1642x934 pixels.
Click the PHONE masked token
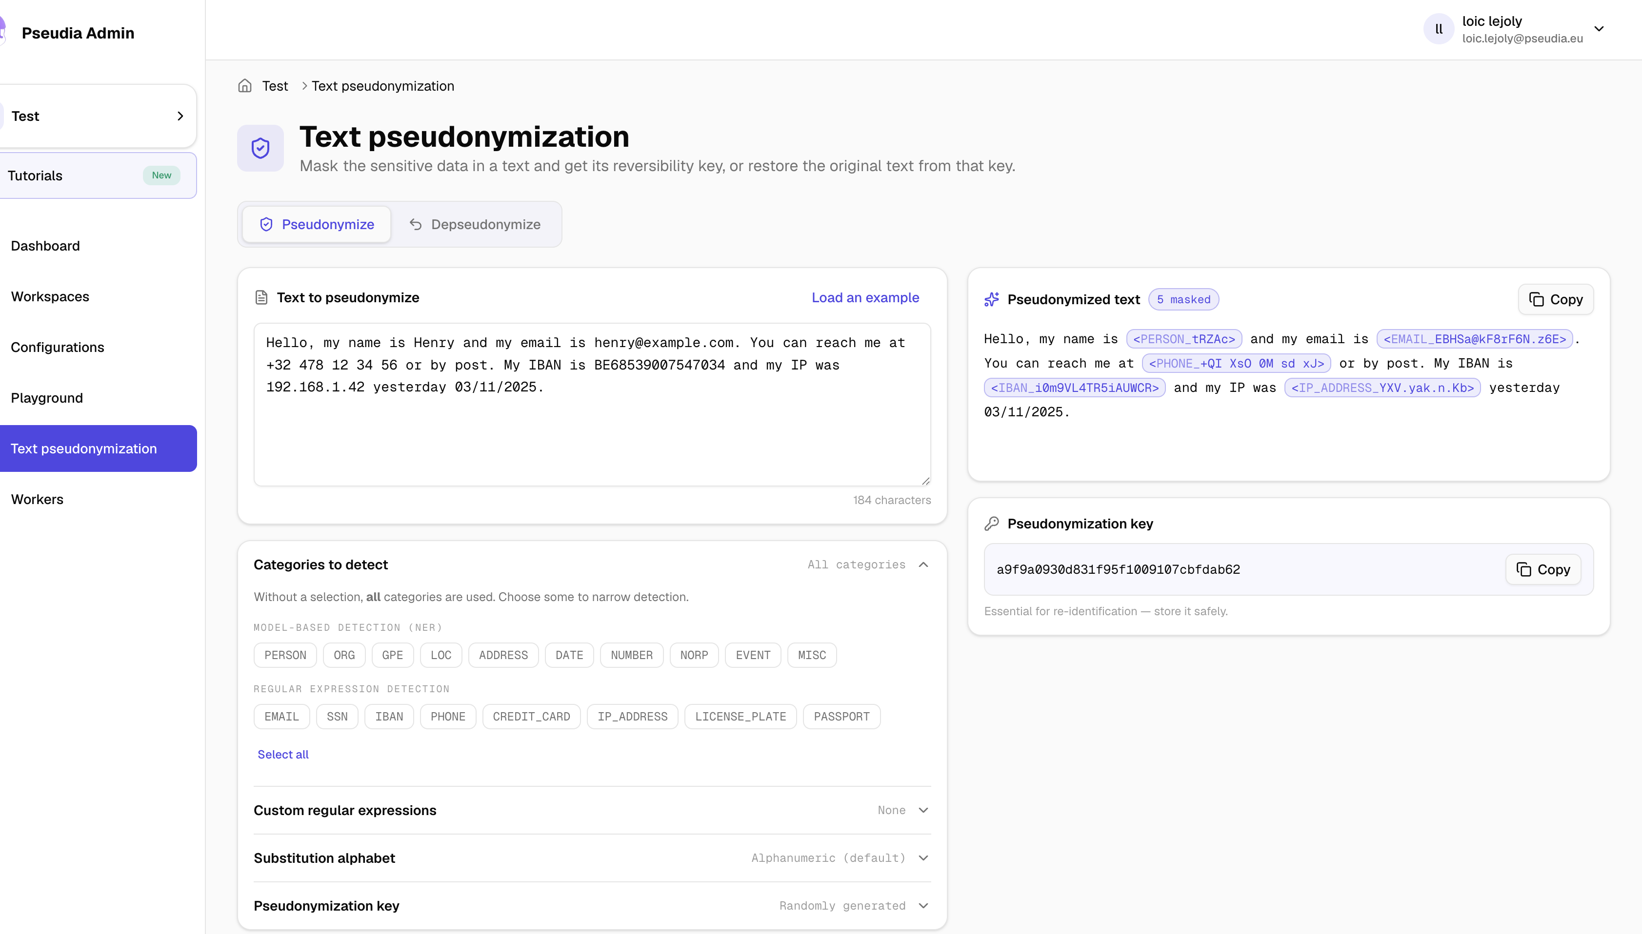tap(1236, 363)
